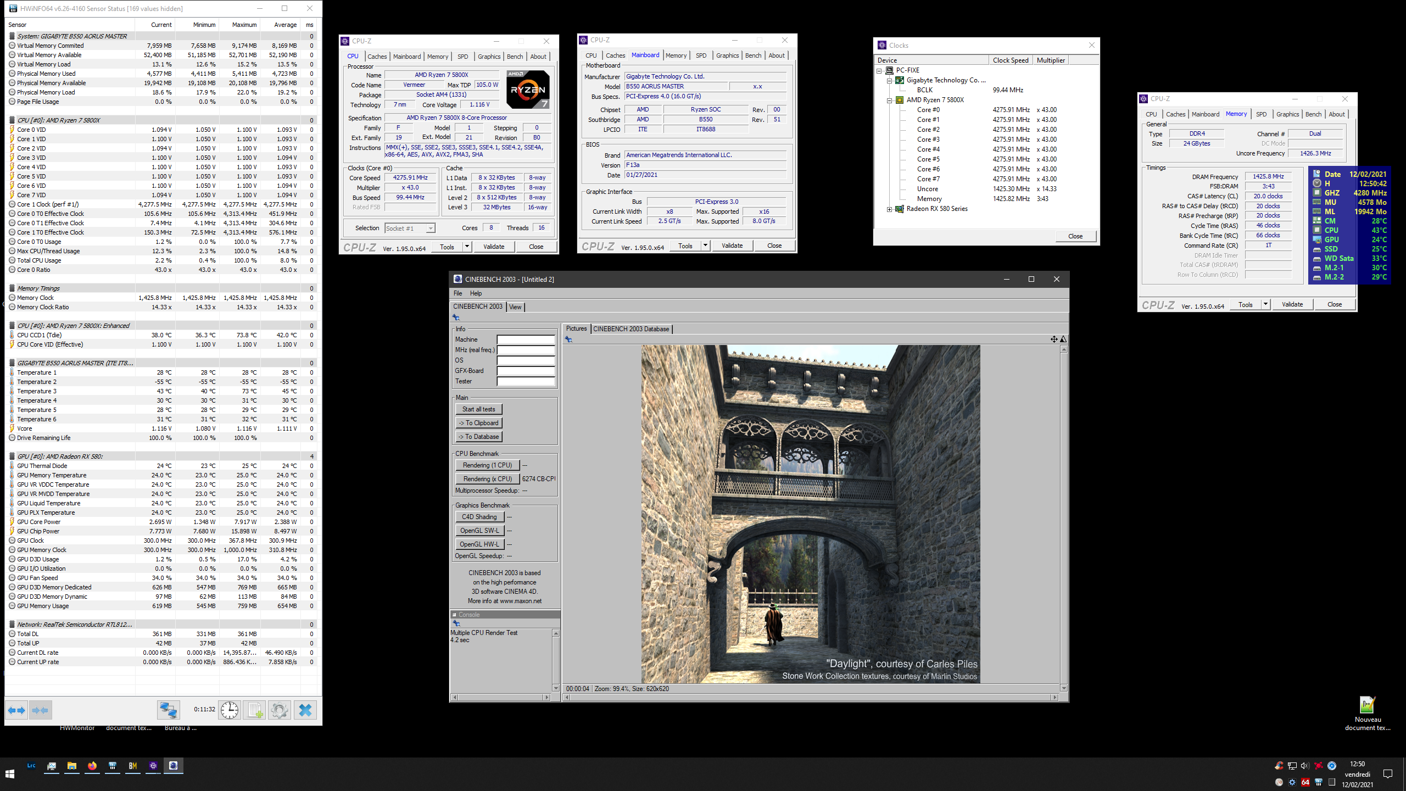Click To Clipboard button in Cinebench
Image resolution: width=1406 pixels, height=791 pixels.
click(478, 423)
